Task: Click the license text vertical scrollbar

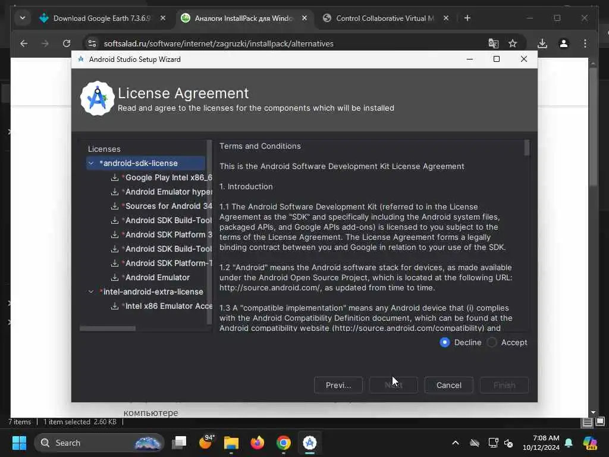Action: click(527, 148)
